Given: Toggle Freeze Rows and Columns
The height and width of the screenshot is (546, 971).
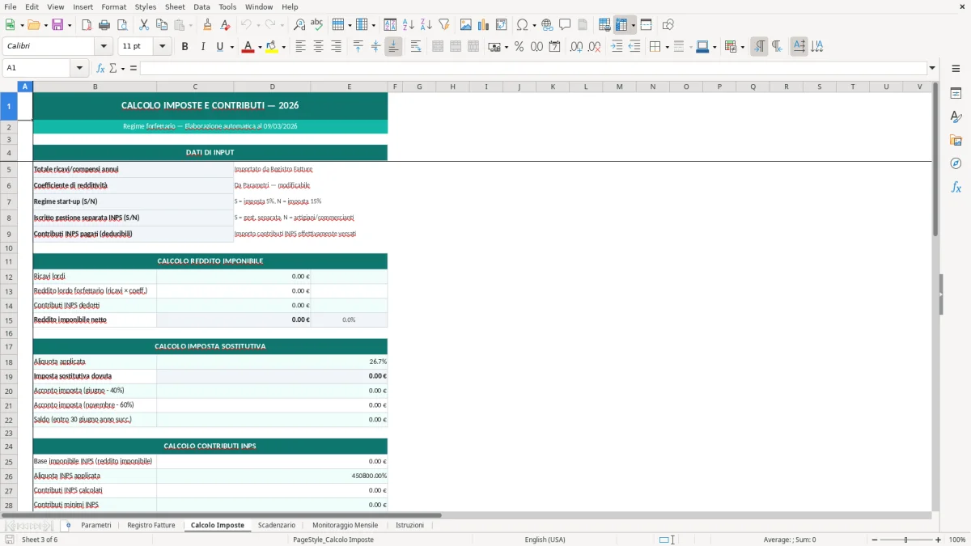Looking at the screenshot, I should 621,25.
